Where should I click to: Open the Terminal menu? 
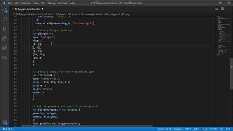(x=62, y=3)
